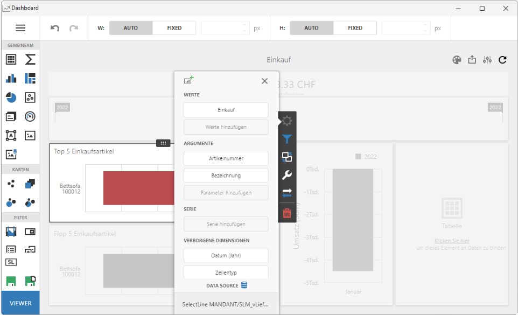Add a Choropleth Map item
The image size is (518, 315).
30,184
